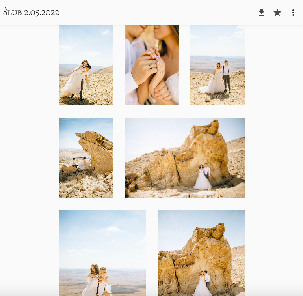303x296 pixels.
Task: Open wide photo of couple before large rock
Action: (x=185, y=157)
